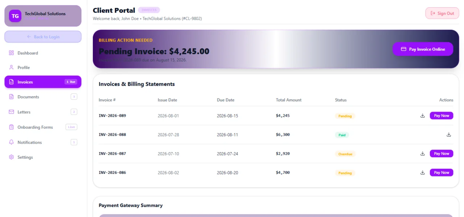
Task: Open the Letters section
Action: [43, 112]
